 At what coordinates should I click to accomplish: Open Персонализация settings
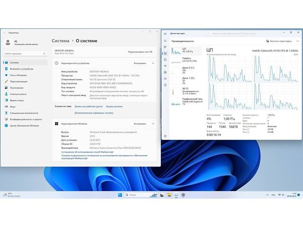click(25, 81)
